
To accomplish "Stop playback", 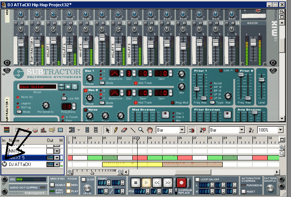I will 135,183.
